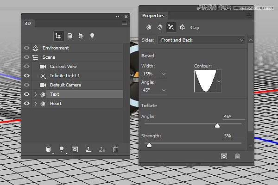The width and height of the screenshot is (278, 185).
Task: Open the Contour picker dropdown arrow
Action: pos(219,81)
